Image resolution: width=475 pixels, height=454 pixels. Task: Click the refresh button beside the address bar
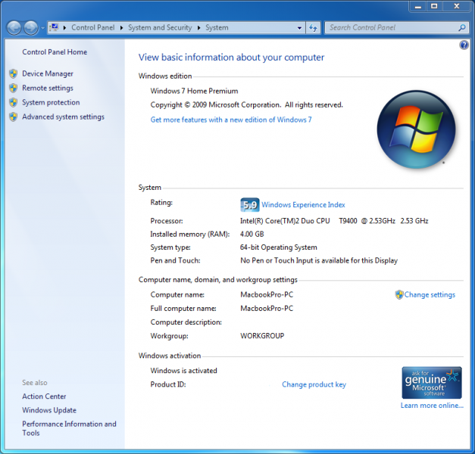coord(314,28)
